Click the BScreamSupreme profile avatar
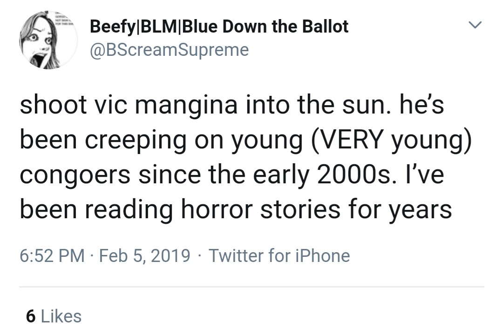The image size is (503, 335). click(x=48, y=40)
